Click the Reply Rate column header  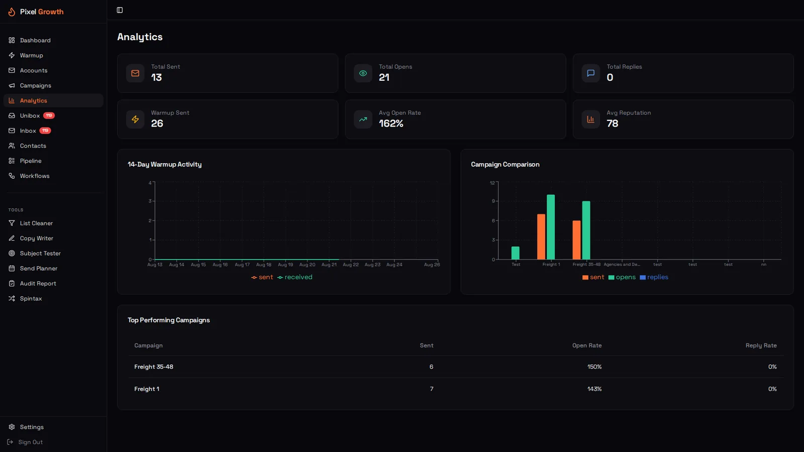click(x=761, y=346)
